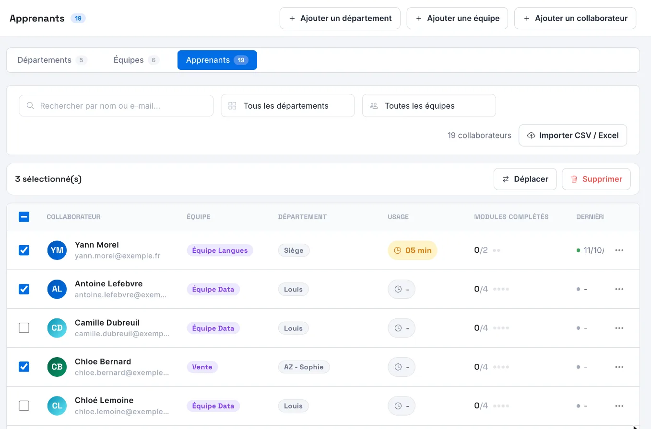Click the CD avatar of Camille Dubreuil
651x429 pixels.
tap(57, 328)
